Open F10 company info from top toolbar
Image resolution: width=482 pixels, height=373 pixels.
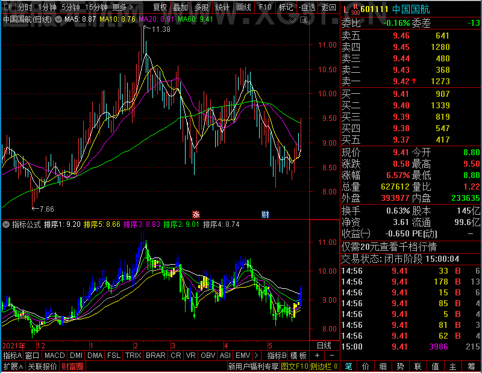[x=265, y=7]
